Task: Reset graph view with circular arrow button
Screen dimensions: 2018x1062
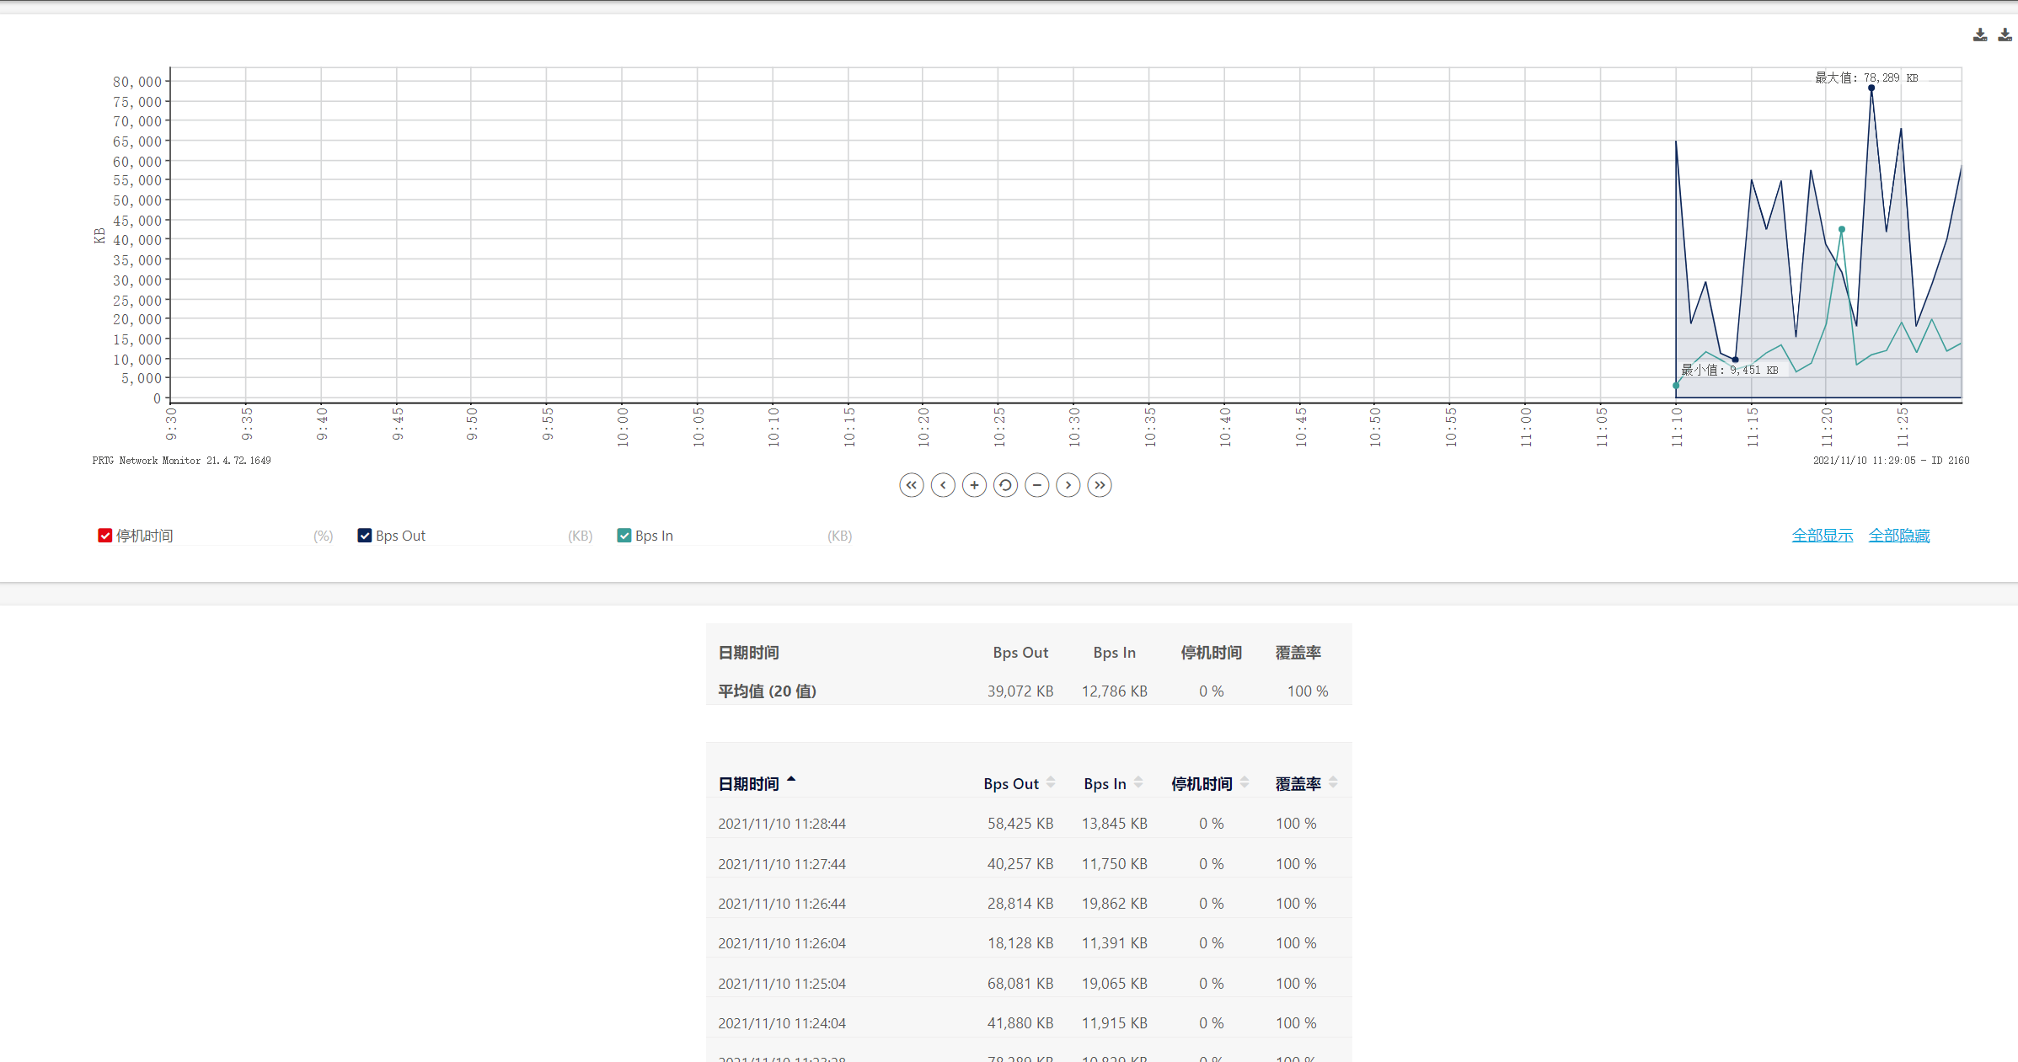Action: [x=1005, y=485]
